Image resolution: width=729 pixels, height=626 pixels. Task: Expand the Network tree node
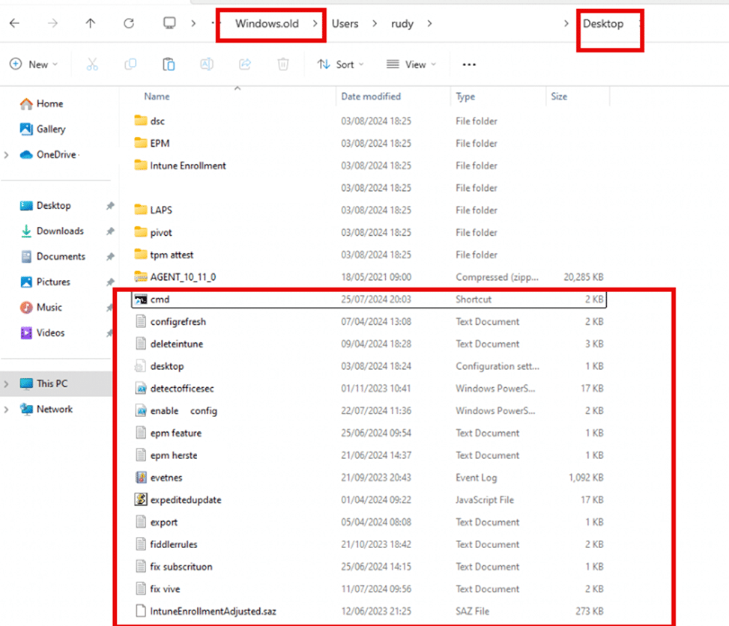click(x=6, y=410)
